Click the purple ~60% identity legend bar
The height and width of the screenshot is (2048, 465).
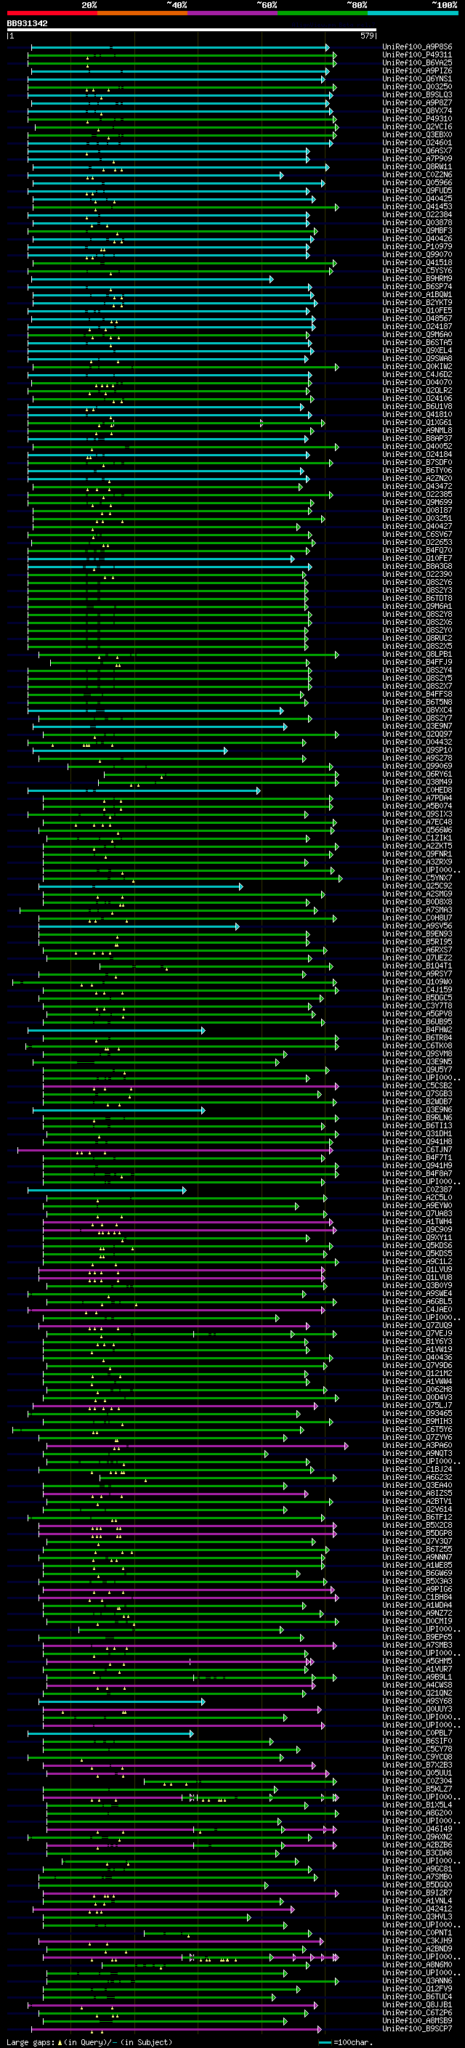(x=233, y=13)
